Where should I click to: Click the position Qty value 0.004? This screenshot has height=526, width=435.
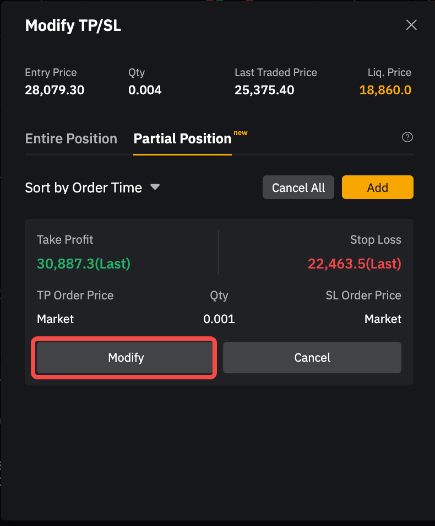click(x=145, y=90)
